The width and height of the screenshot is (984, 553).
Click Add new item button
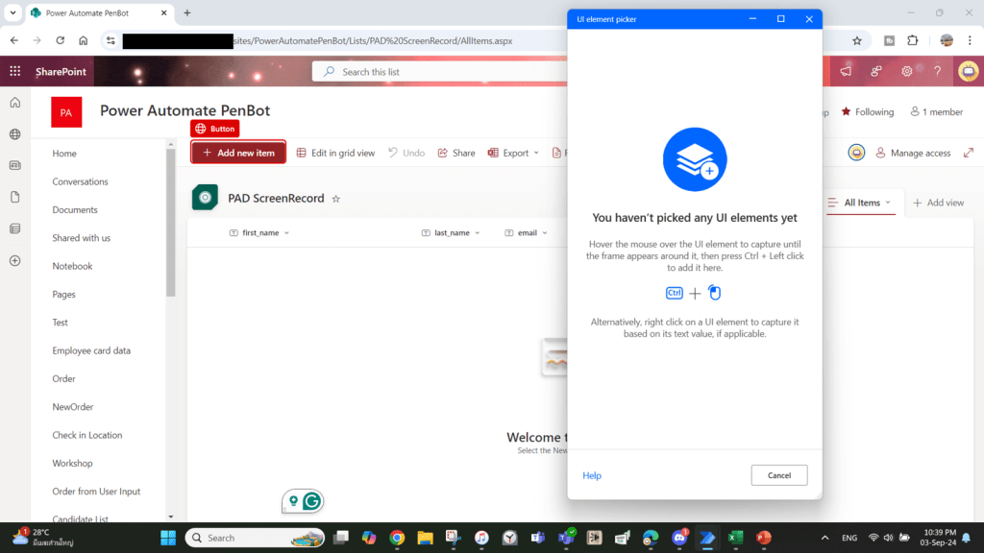coord(238,153)
